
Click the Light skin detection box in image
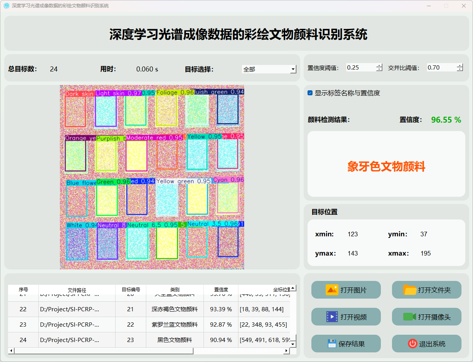(106, 111)
